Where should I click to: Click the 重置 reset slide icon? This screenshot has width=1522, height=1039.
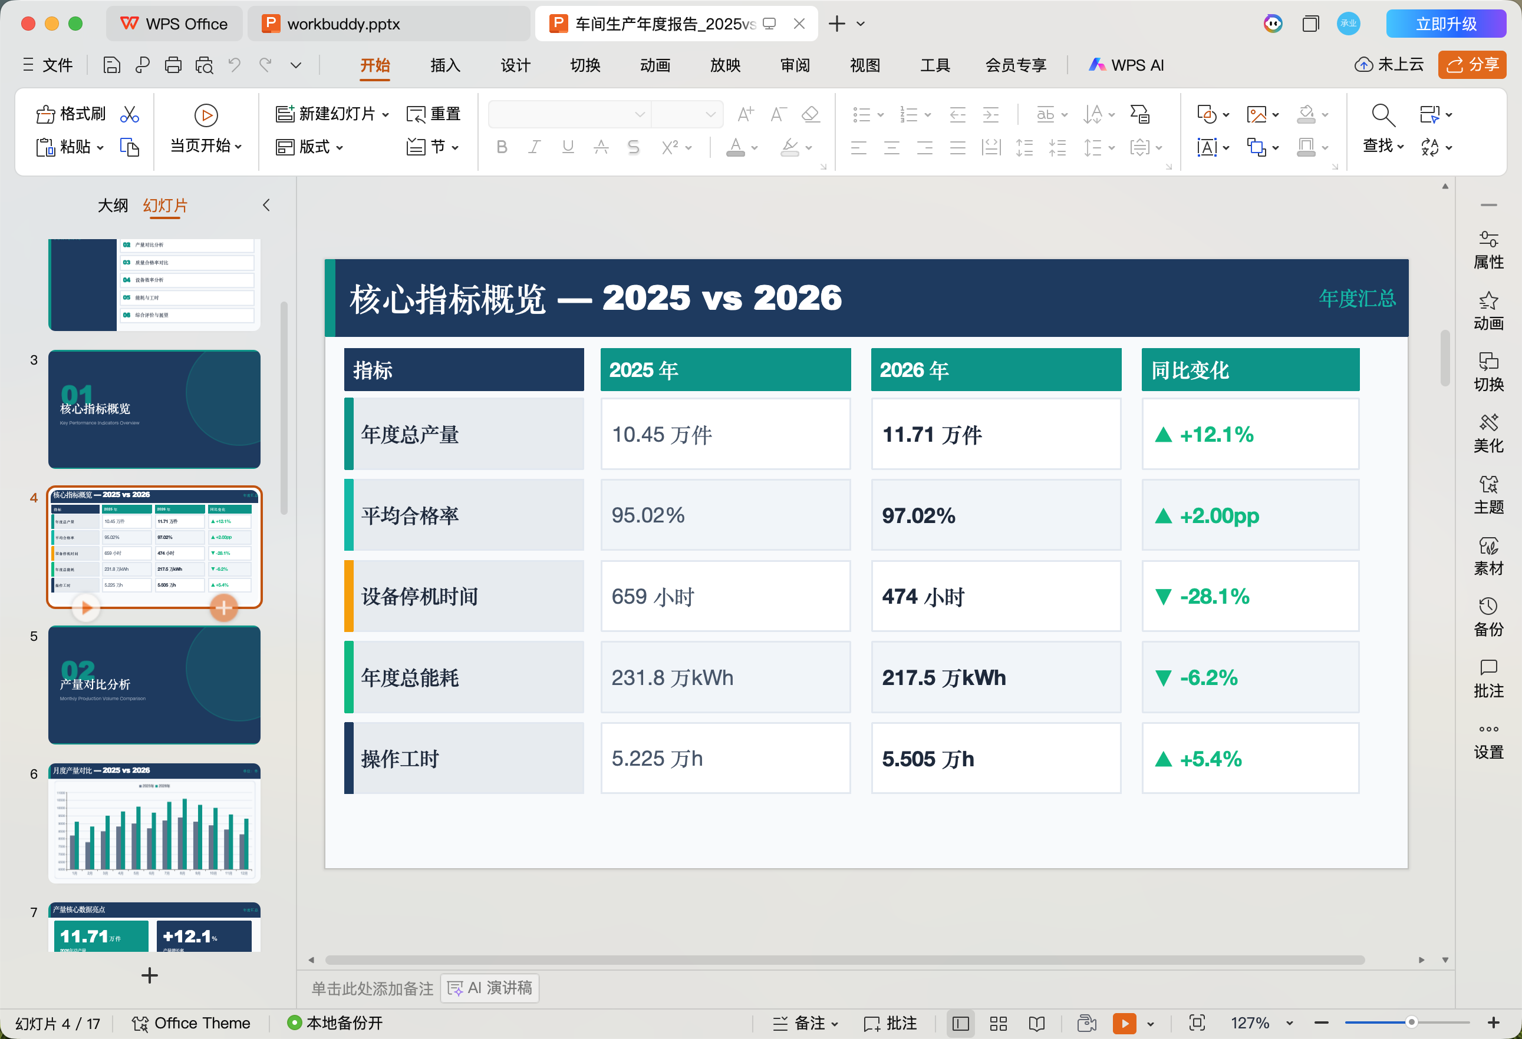434,112
